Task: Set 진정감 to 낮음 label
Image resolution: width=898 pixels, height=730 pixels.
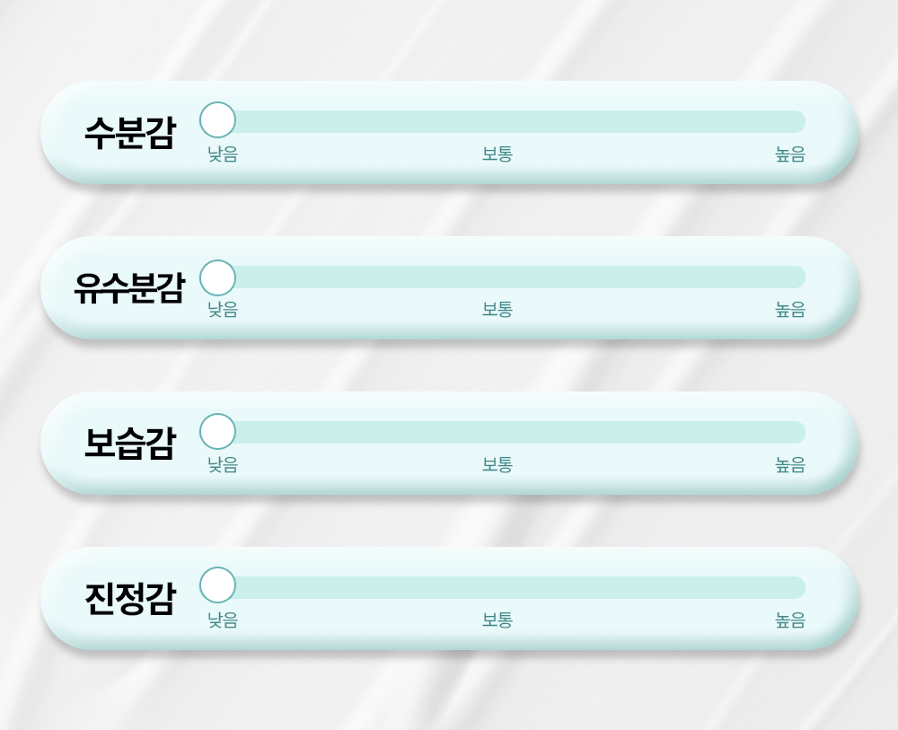Action: 223,620
